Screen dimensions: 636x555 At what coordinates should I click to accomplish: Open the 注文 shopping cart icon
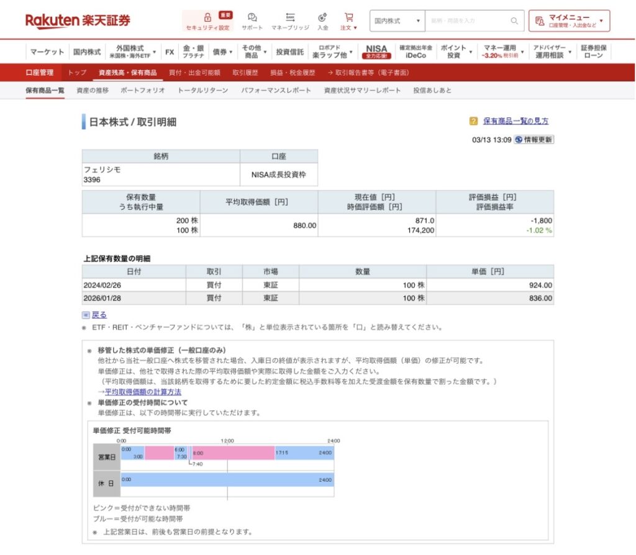point(348,17)
